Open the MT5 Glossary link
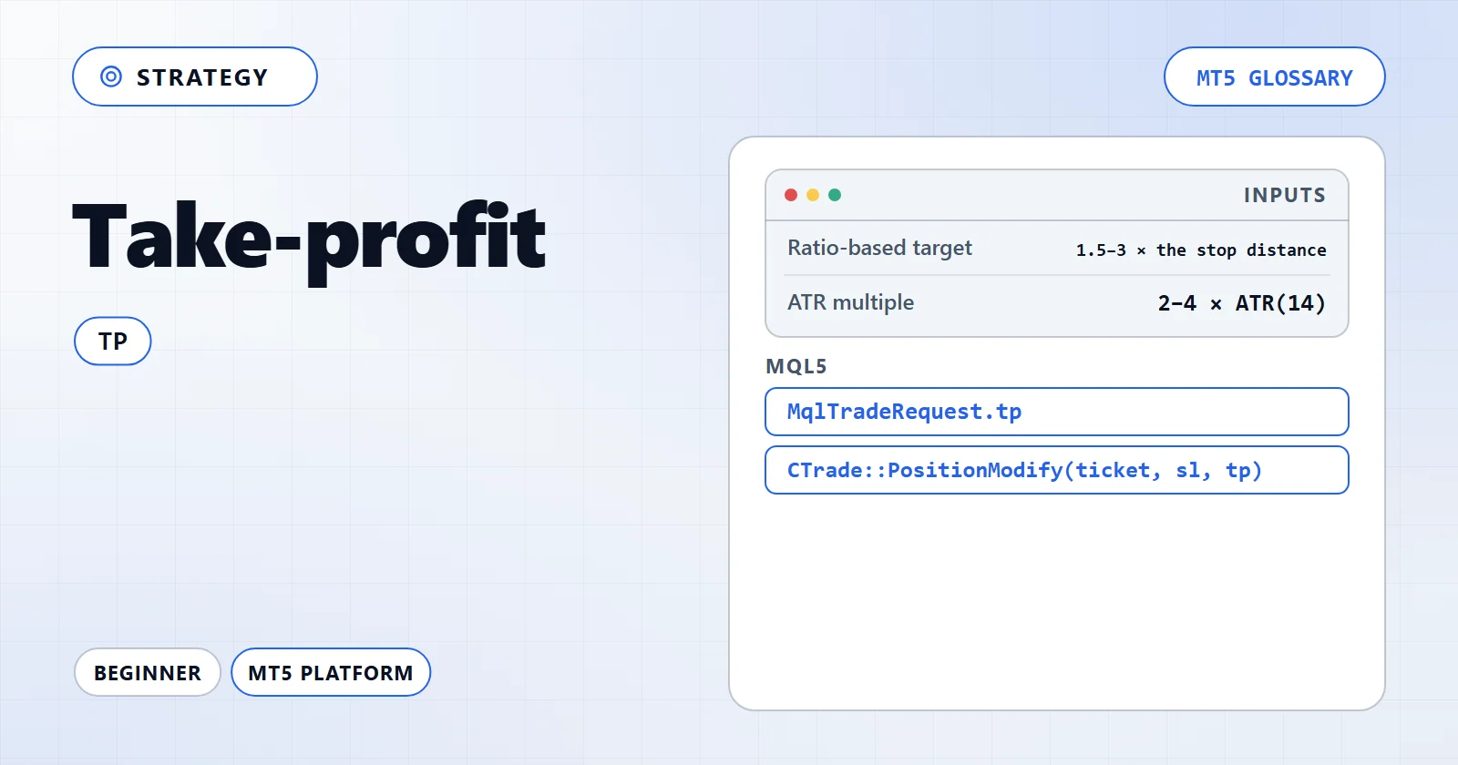Screen dimensions: 1458x765 click(x=1274, y=76)
